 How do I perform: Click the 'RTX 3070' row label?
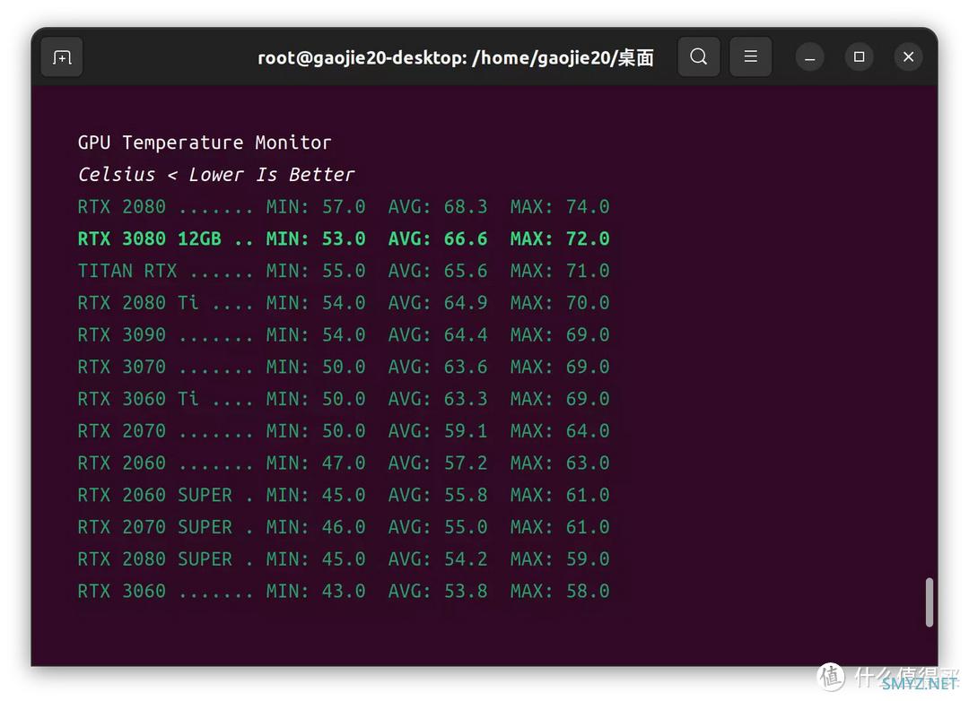click(122, 368)
